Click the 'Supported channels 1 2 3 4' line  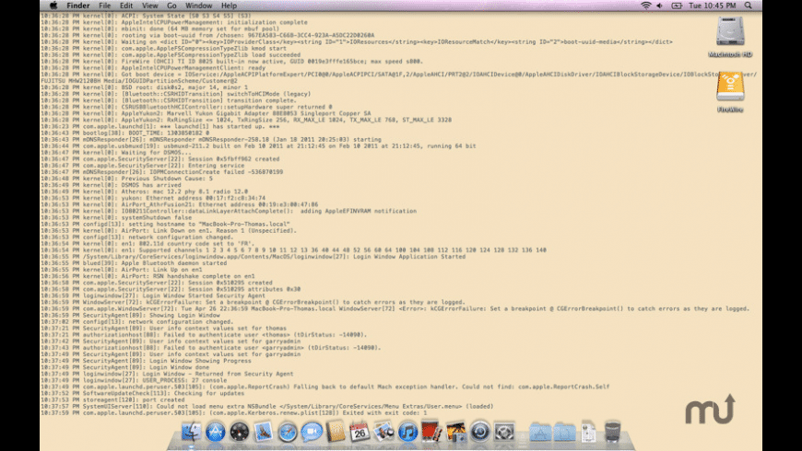pyautogui.click(x=293, y=249)
